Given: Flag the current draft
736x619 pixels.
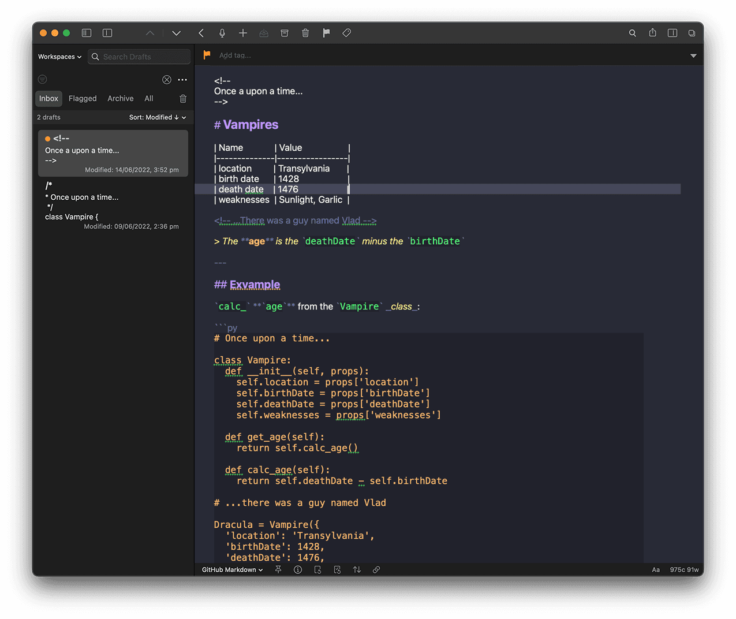Looking at the screenshot, I should click(326, 33).
